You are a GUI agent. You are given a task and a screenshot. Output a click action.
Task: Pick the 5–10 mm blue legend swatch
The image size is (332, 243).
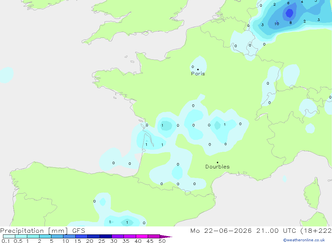tap(57, 236)
